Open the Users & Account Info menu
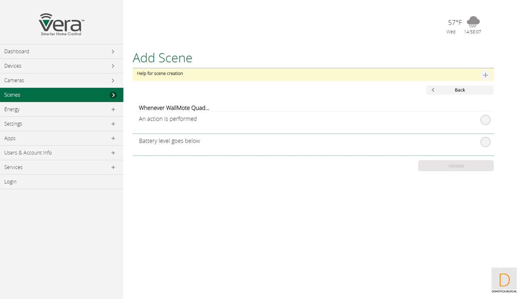Viewport: 523px width, 299px height. pyautogui.click(x=28, y=153)
